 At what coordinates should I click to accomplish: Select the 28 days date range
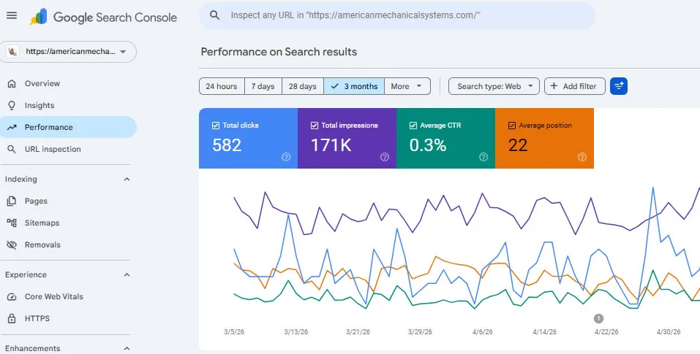(x=303, y=86)
